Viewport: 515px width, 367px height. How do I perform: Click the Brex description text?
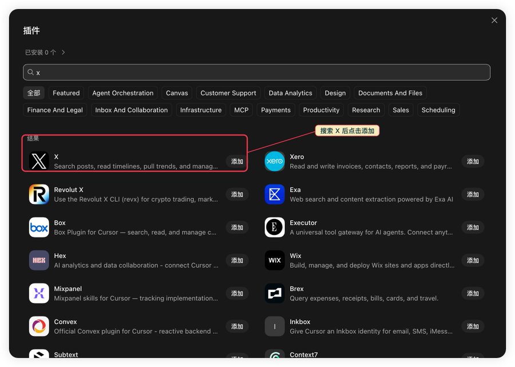click(364, 298)
